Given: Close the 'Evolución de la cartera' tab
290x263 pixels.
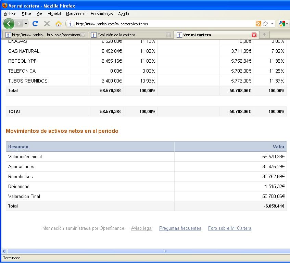Looking at the screenshot, I should [168, 35].
